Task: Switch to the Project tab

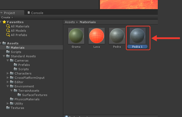Action: coord(12,13)
